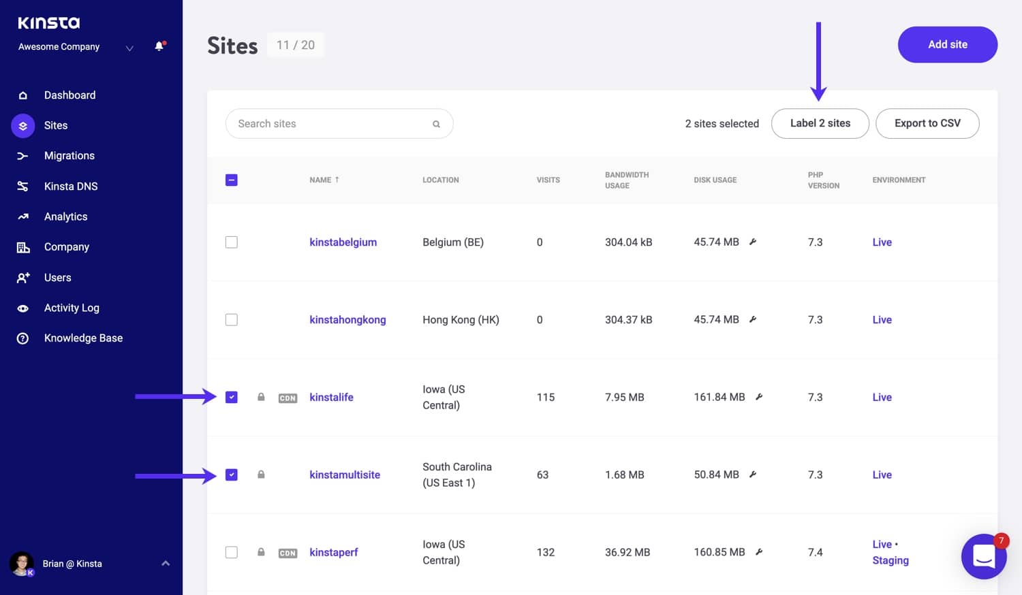Check the kinstabelgium site checkbox

(232, 242)
